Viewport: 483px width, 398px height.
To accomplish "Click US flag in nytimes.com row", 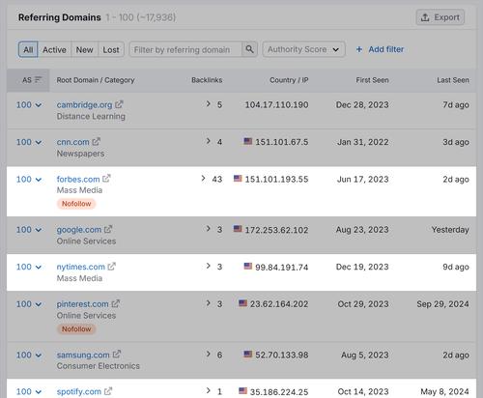I will [248, 266].
